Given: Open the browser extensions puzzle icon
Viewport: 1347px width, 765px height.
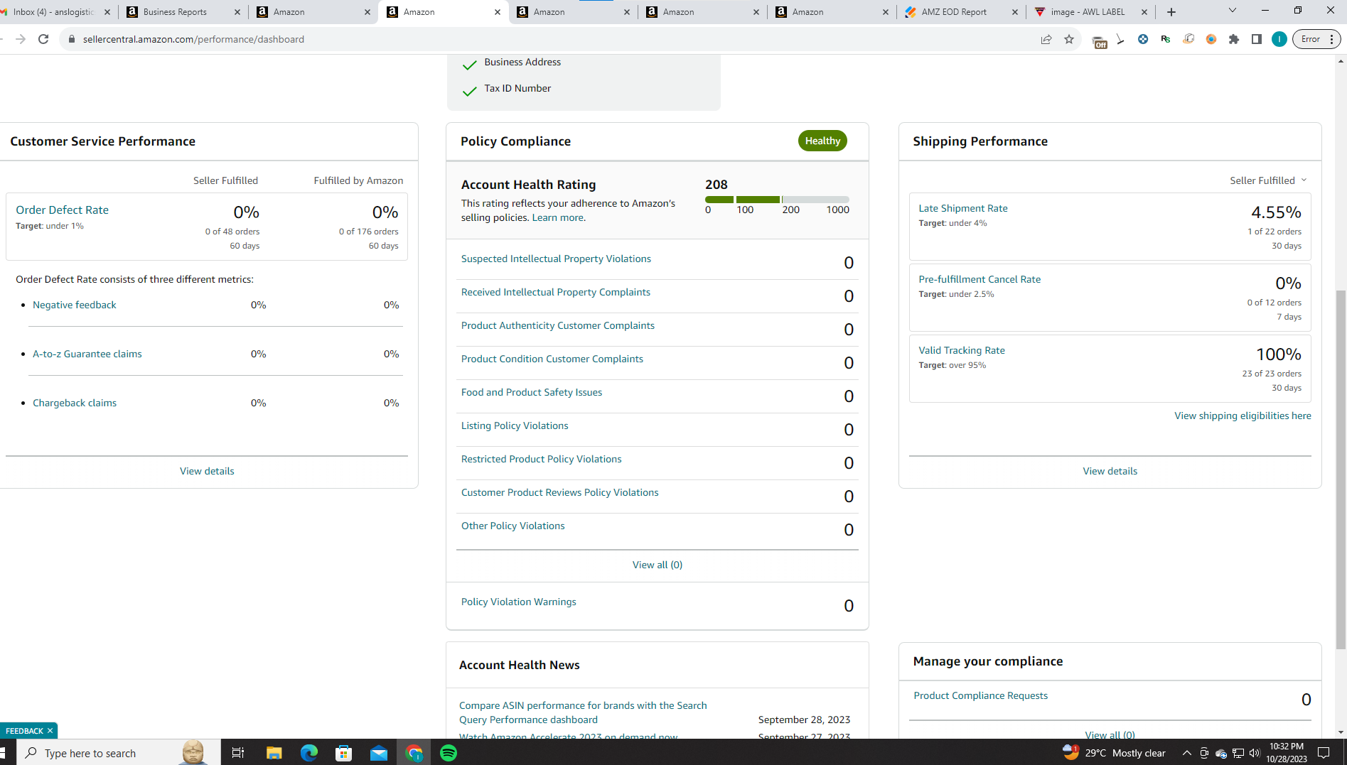Looking at the screenshot, I should [1234, 39].
